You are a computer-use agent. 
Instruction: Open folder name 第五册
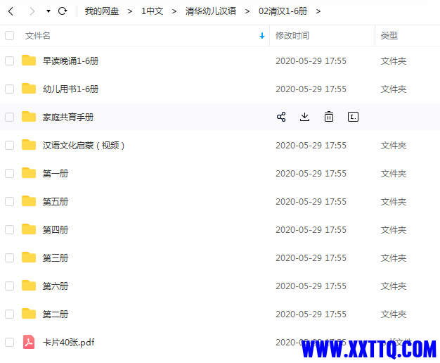56,201
